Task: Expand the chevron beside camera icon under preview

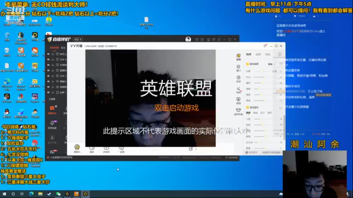Action: pyautogui.click(x=196, y=149)
